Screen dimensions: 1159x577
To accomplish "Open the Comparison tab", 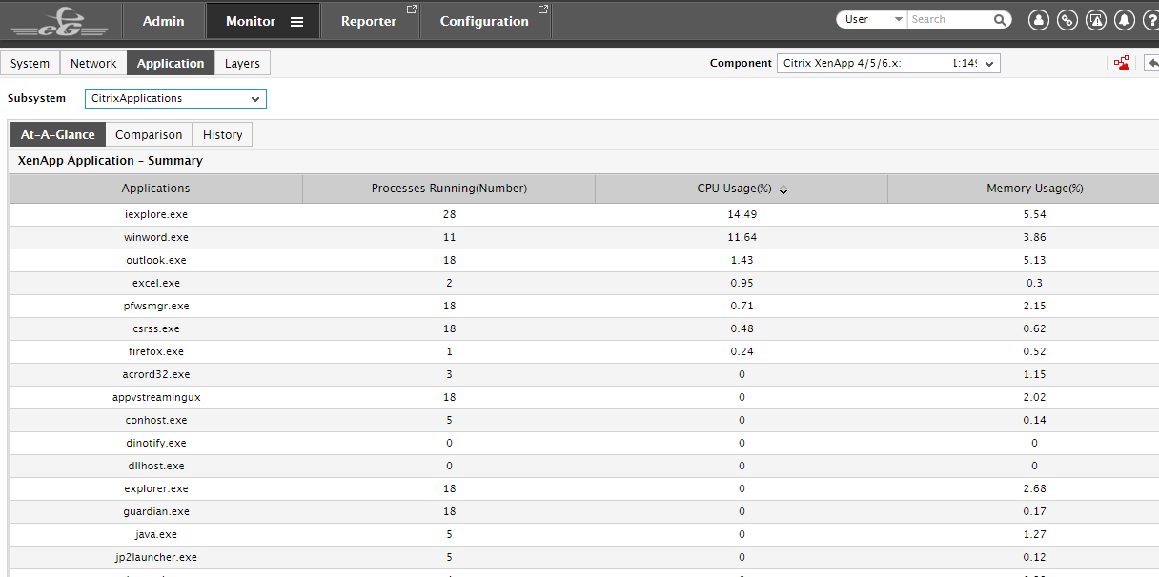I will click(x=149, y=134).
